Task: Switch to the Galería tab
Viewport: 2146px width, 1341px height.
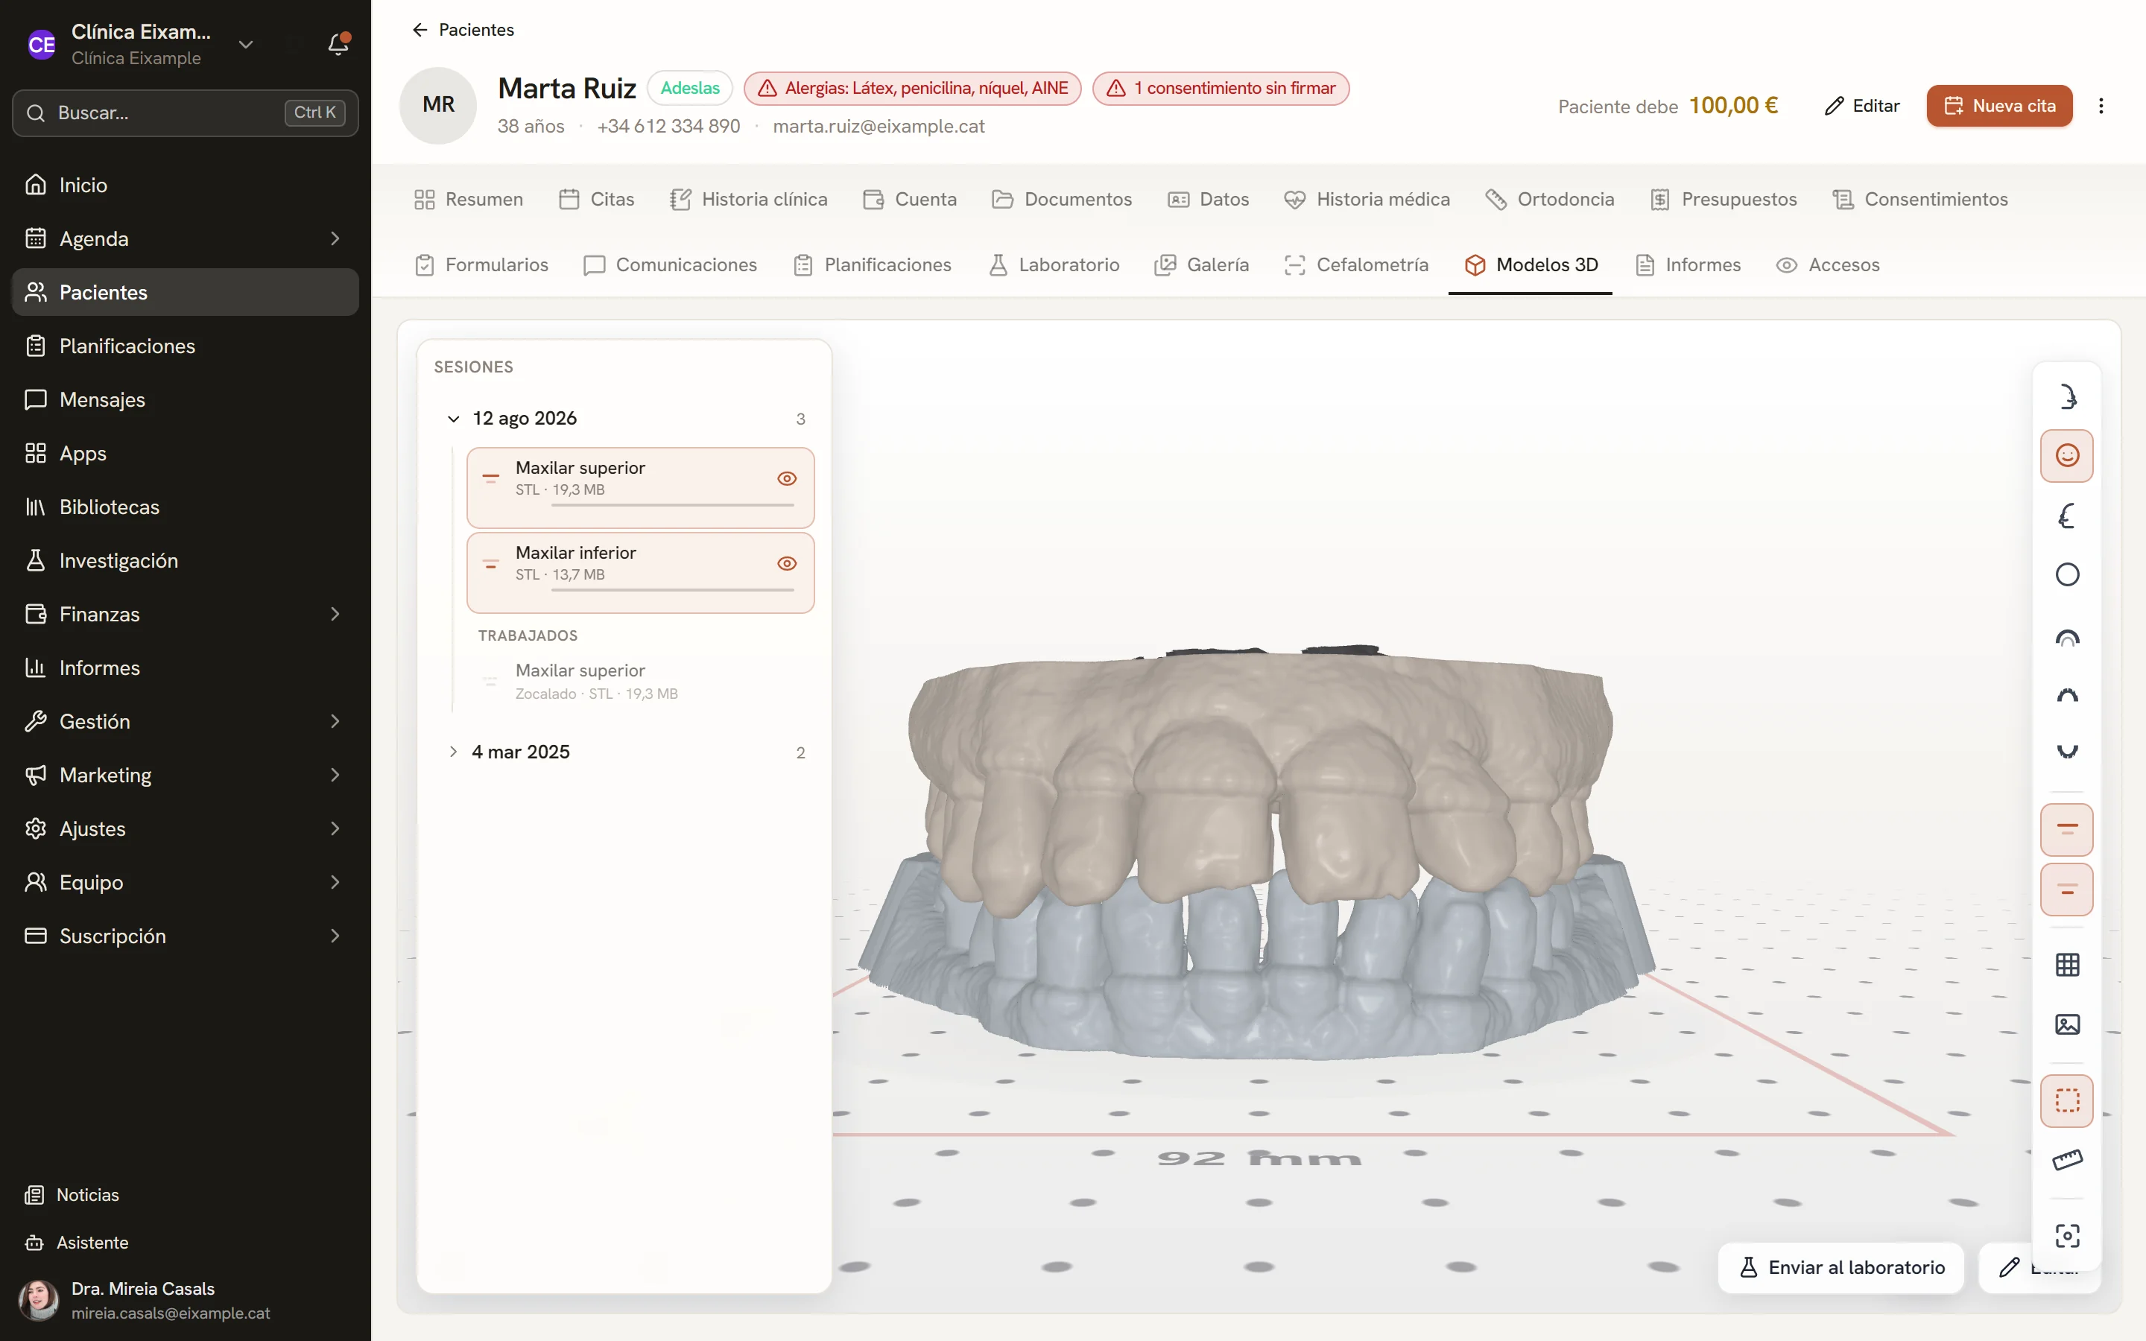Action: coord(1202,265)
